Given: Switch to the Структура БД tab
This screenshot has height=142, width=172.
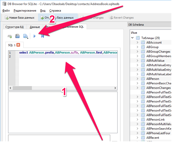Looking at the screenshot, I should coord(14,27).
